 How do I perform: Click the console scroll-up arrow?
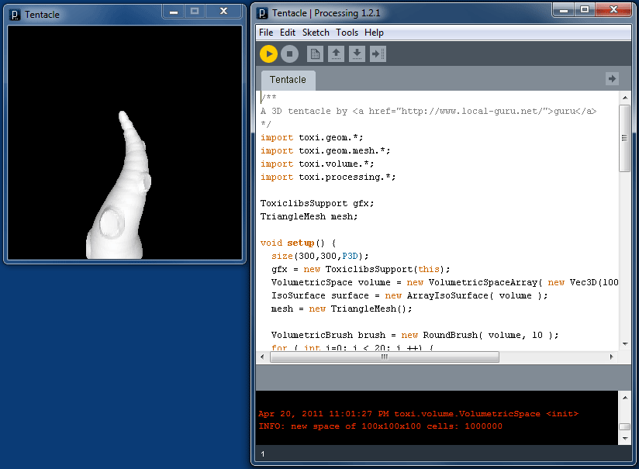pos(625,397)
